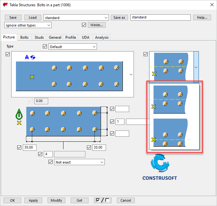Screen dimensions: 217x206
Task: Click the yellow X marker in the top bolt picture
Action: click(x=32, y=77)
